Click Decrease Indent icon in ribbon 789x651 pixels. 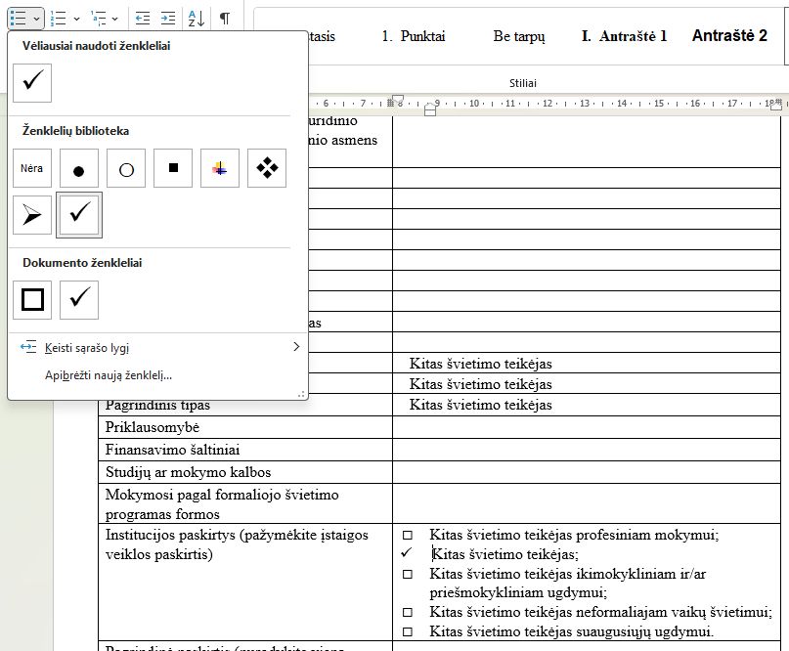point(143,19)
